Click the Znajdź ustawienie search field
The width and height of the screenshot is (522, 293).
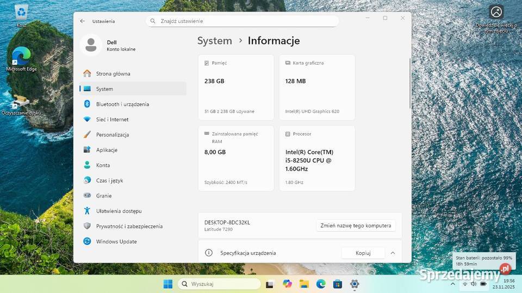tap(242, 21)
